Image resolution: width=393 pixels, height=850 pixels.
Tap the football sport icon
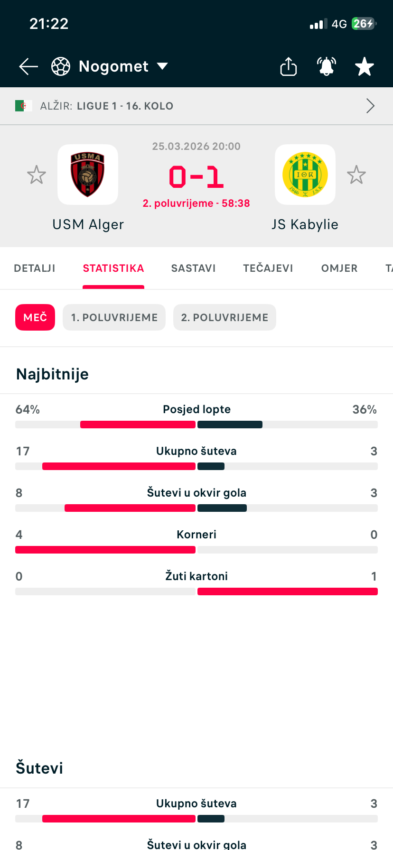[61, 66]
